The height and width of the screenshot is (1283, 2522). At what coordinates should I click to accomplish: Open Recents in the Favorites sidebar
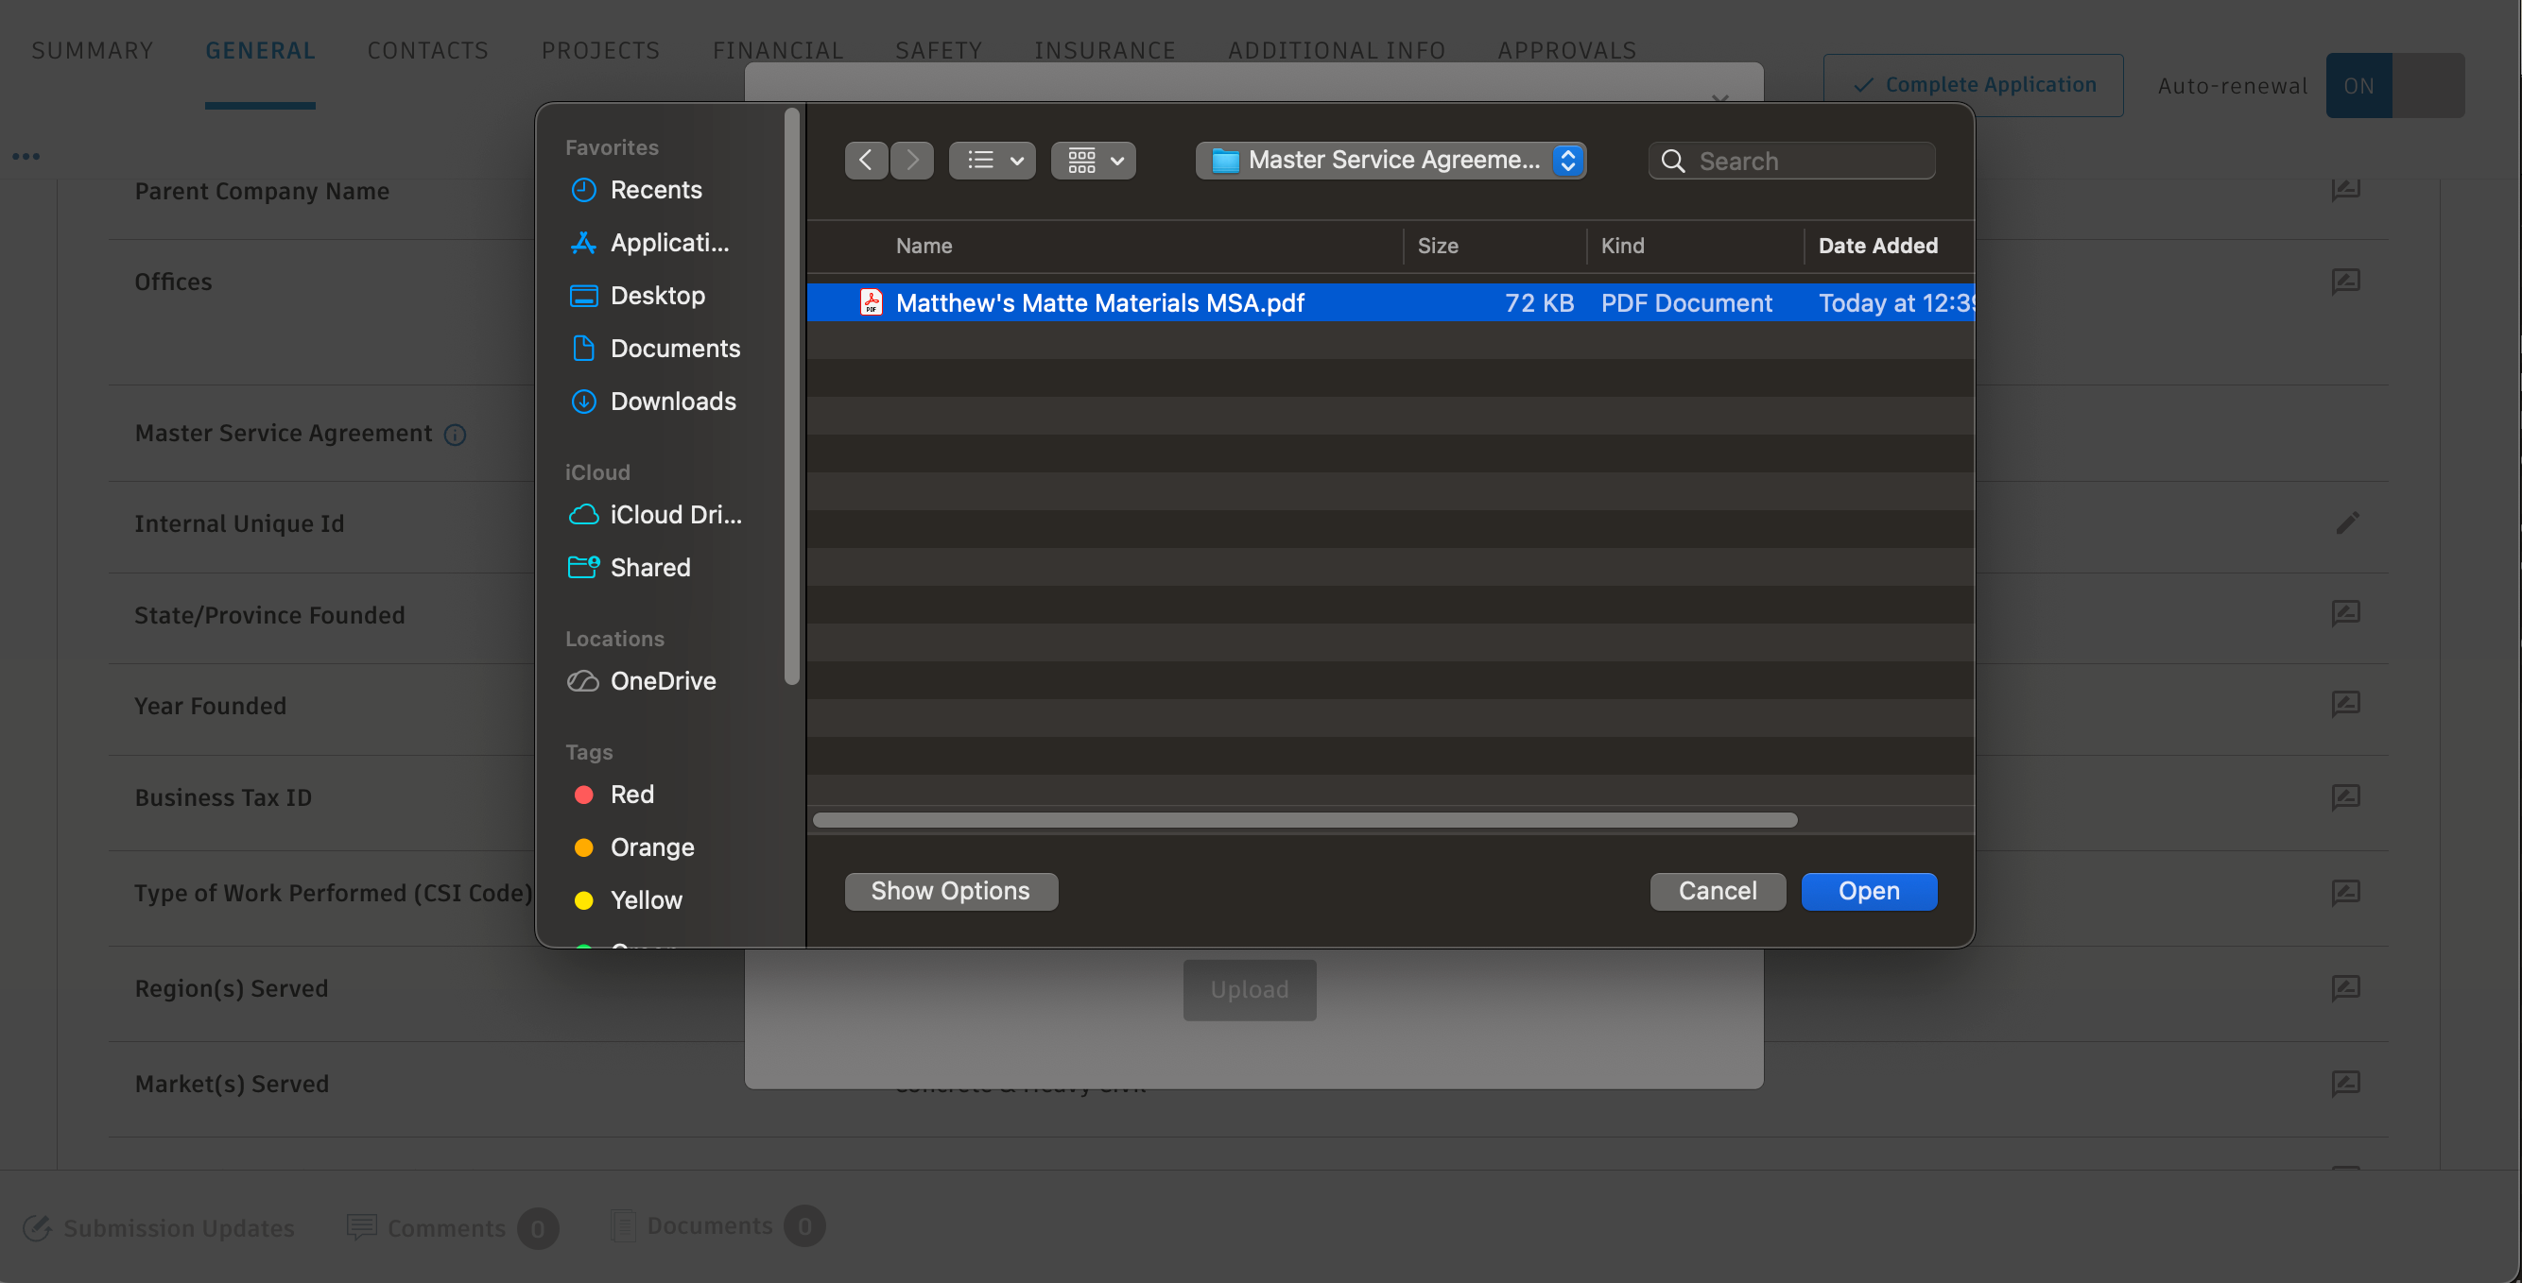click(x=656, y=190)
